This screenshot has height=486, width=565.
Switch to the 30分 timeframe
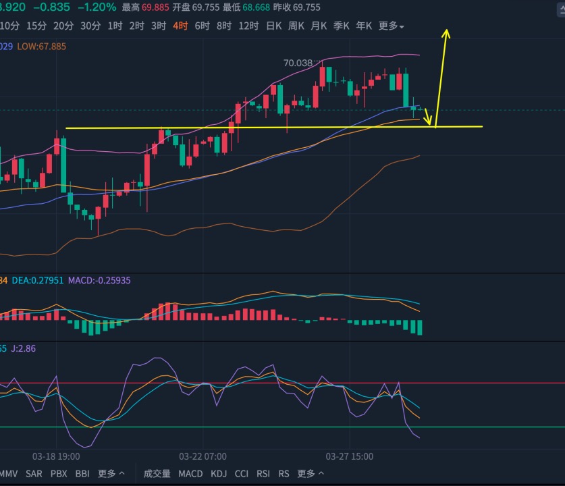(90, 26)
